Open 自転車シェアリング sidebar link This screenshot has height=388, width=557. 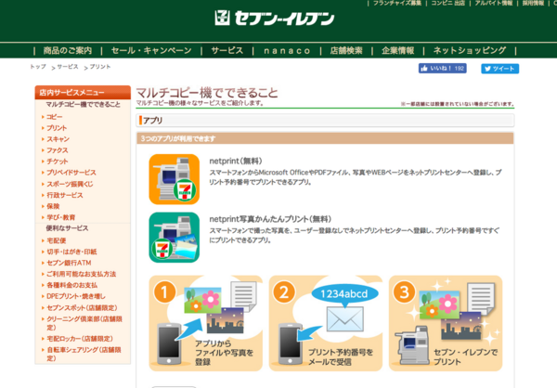coord(84,354)
